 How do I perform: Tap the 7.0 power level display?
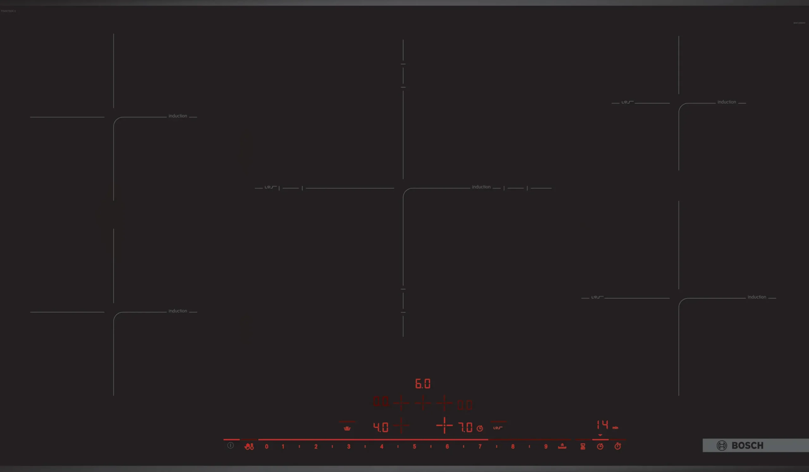point(465,427)
